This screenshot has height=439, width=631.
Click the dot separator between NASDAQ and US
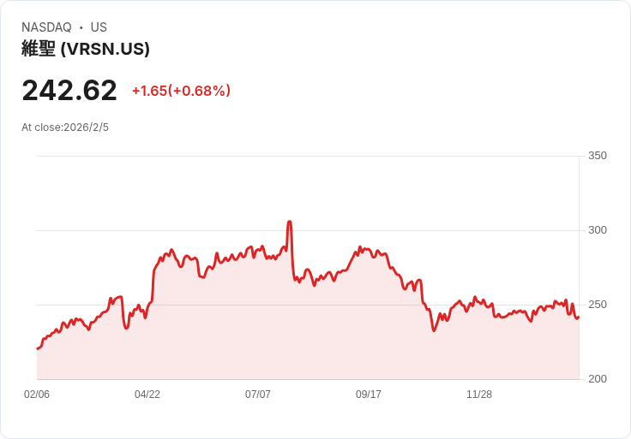coord(81,27)
